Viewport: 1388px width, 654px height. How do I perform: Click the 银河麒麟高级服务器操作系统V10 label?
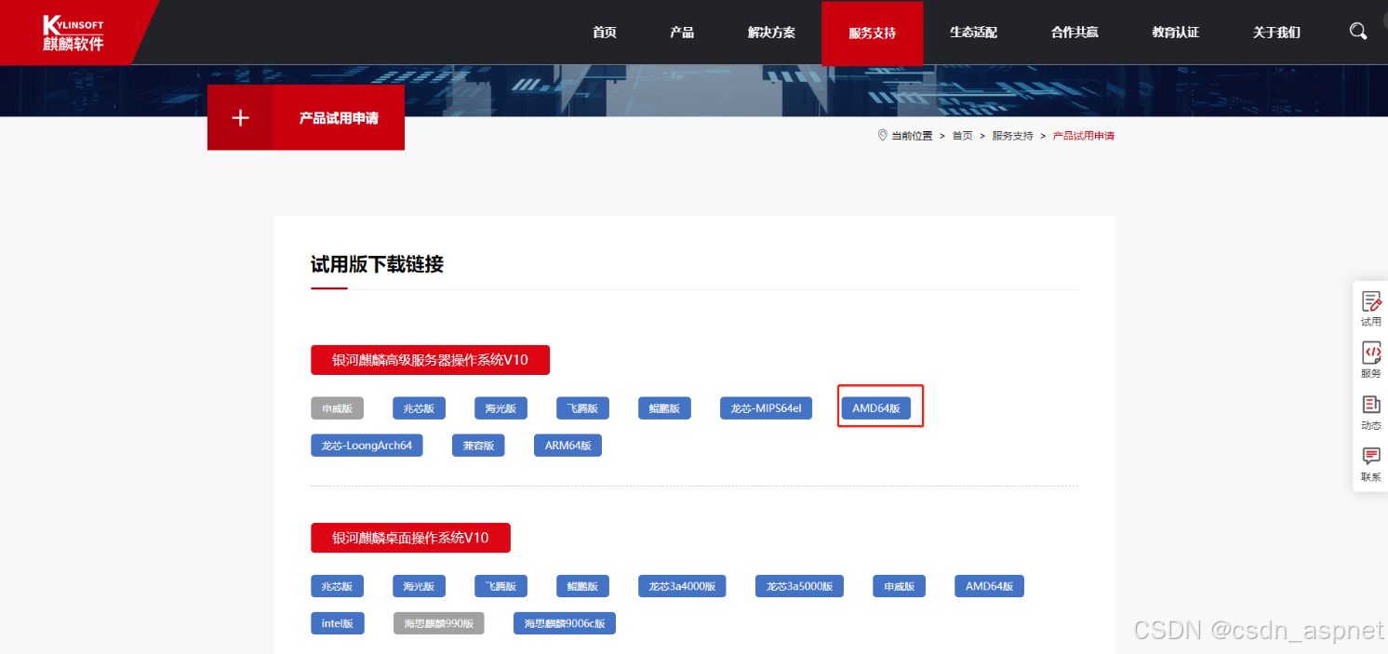click(430, 360)
